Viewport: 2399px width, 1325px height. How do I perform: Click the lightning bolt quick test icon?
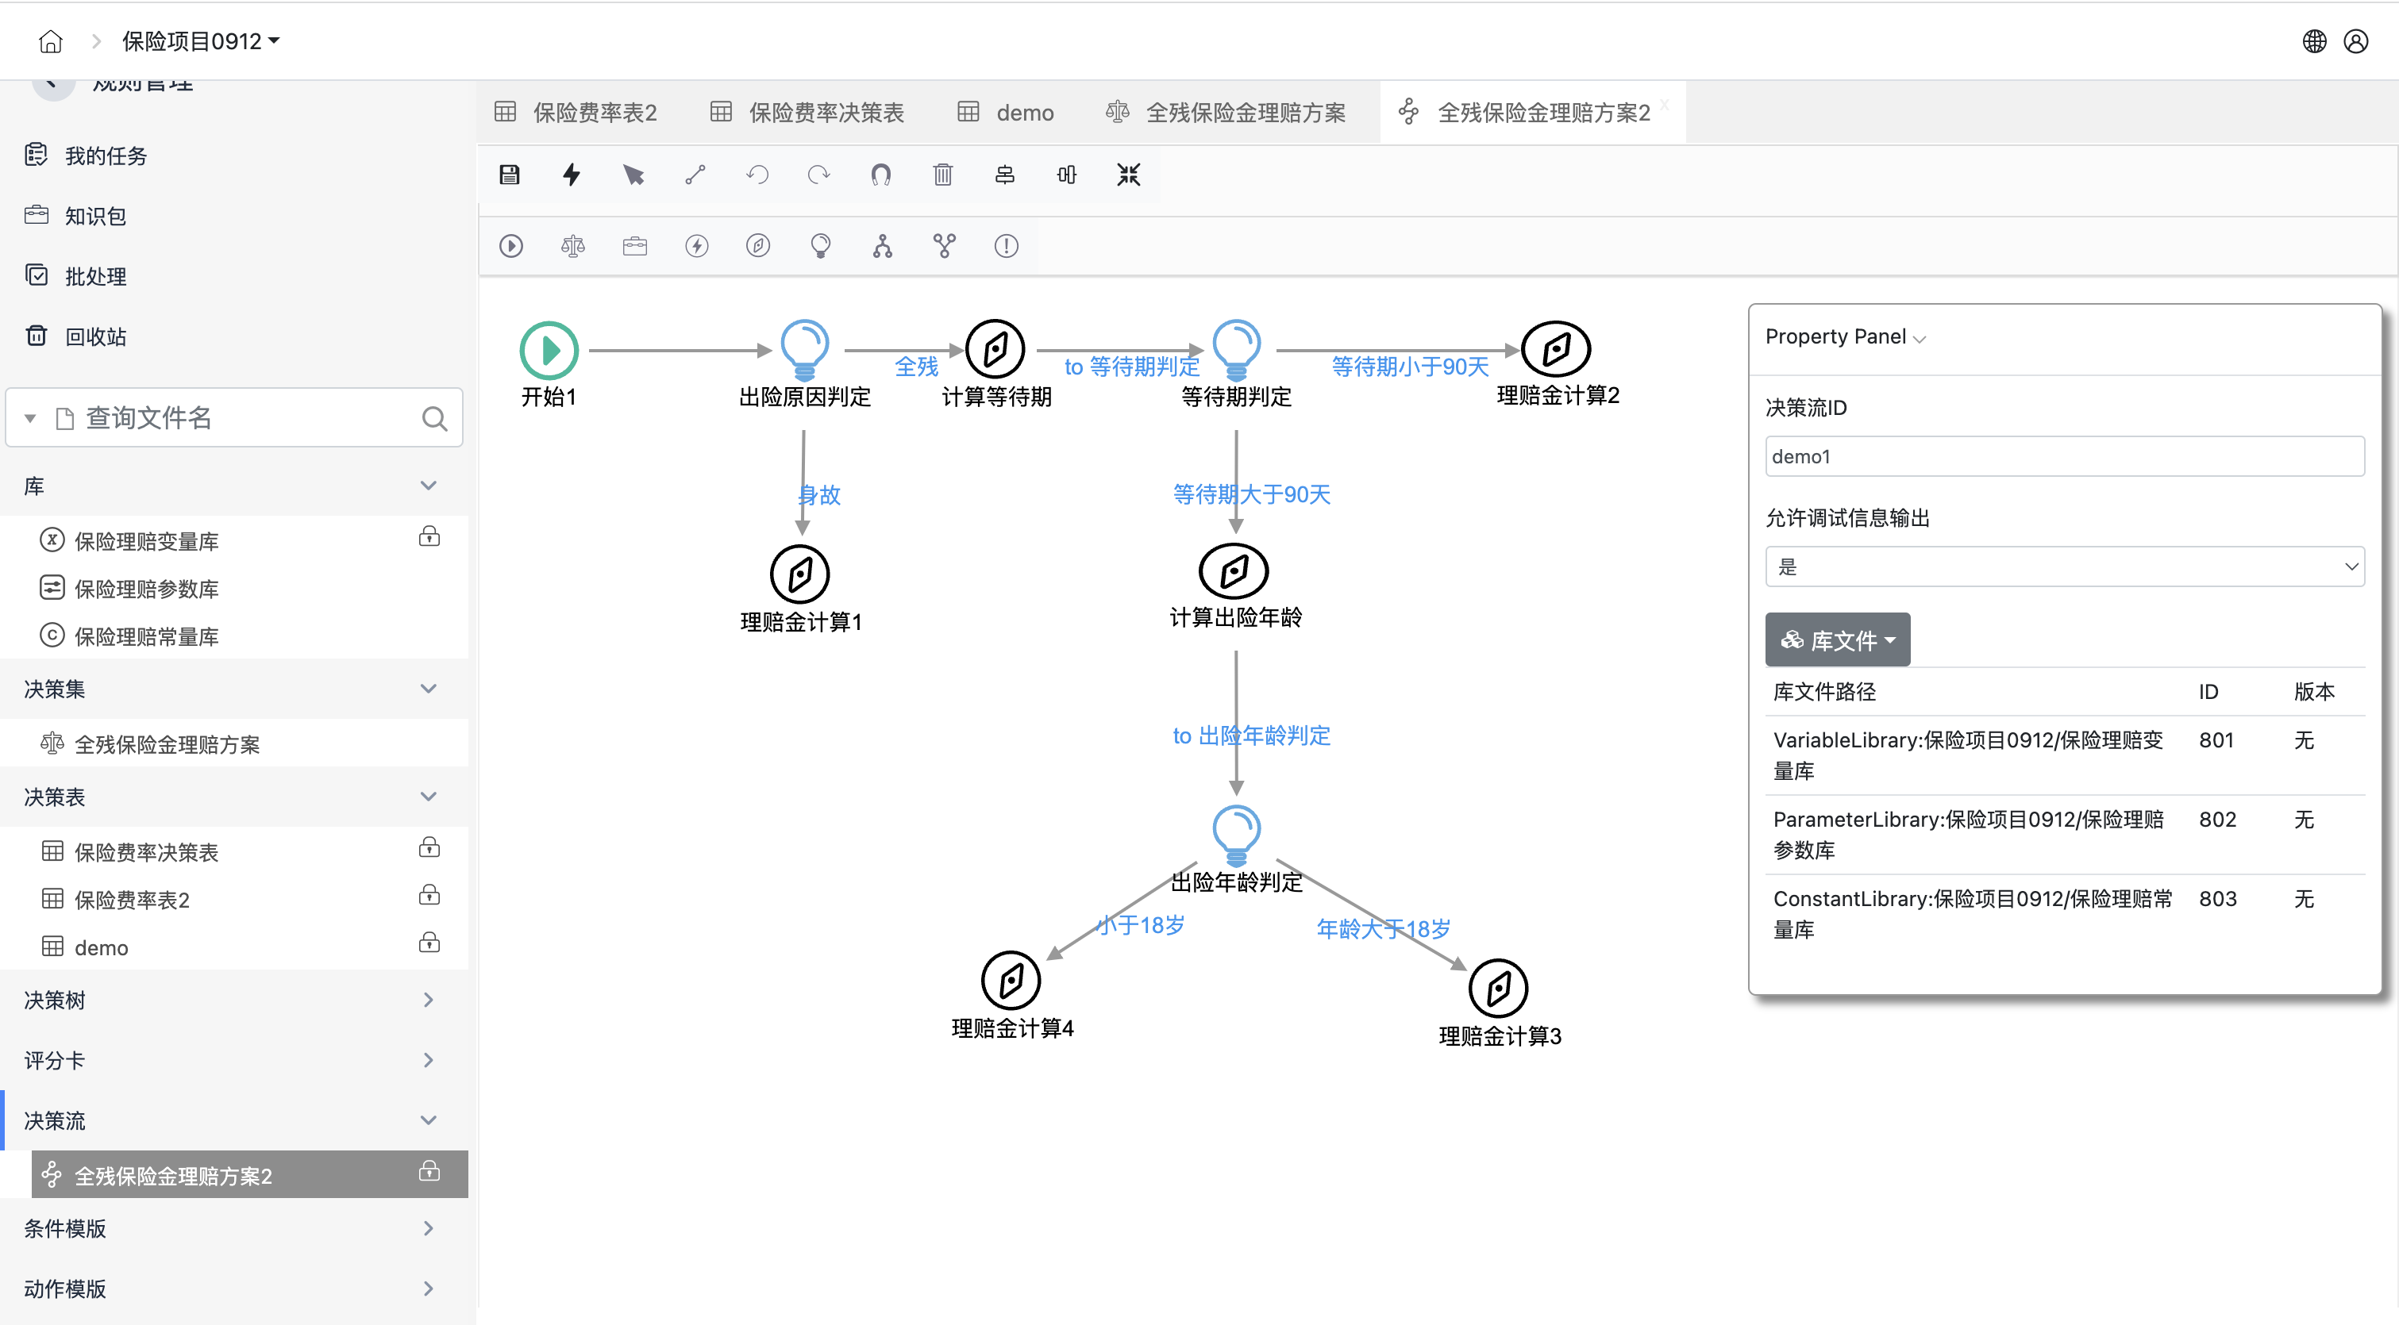pos(571,175)
